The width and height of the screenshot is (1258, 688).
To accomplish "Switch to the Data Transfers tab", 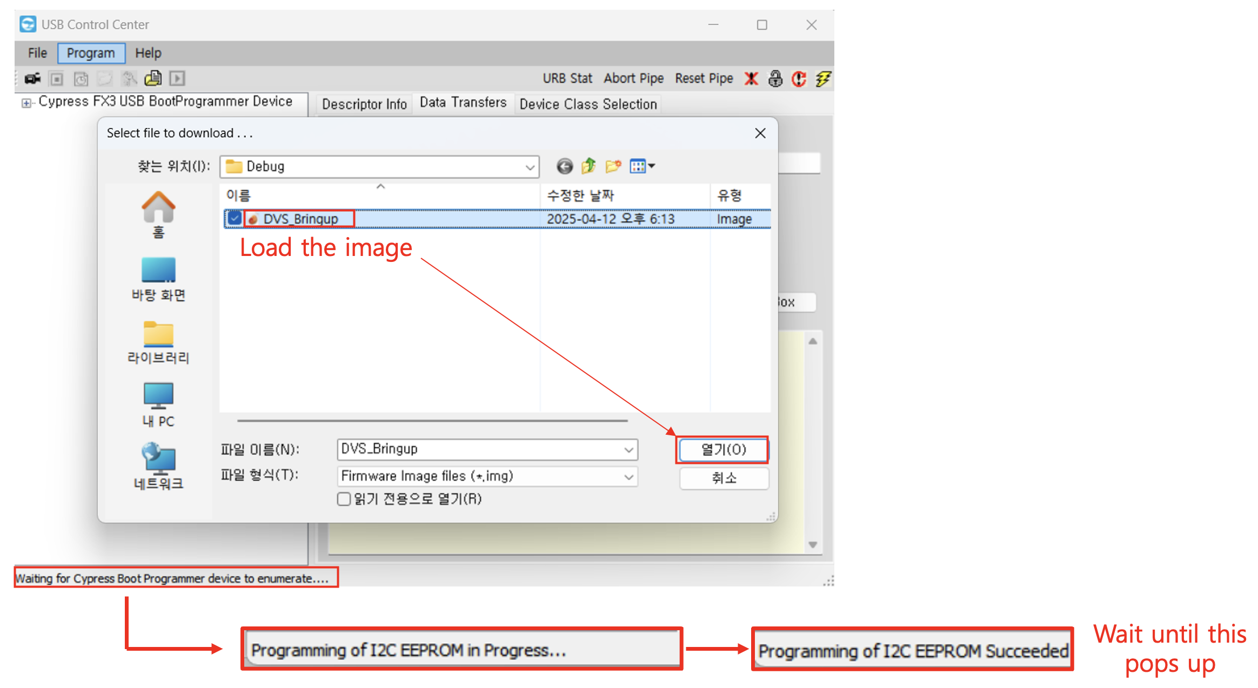I will click(463, 103).
